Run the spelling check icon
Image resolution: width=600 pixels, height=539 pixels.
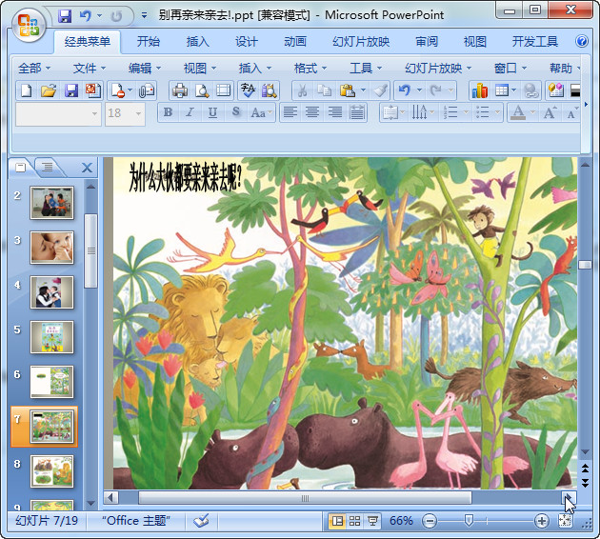(248, 91)
